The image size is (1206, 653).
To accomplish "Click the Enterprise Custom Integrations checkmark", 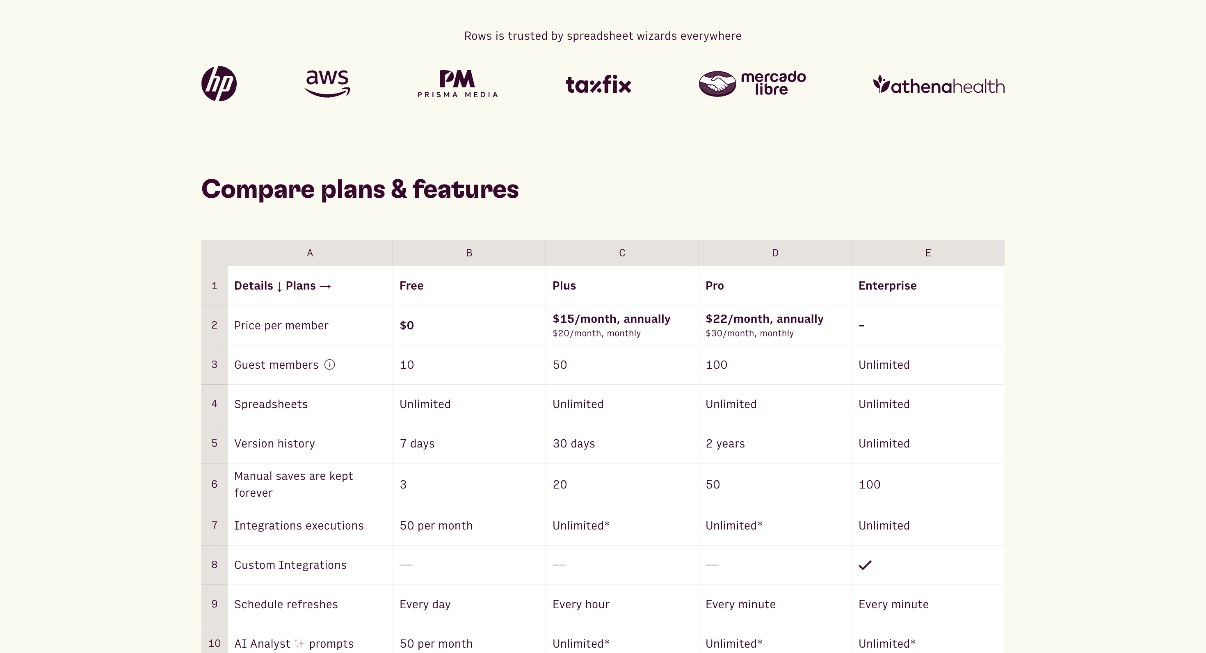I will pyautogui.click(x=865, y=565).
